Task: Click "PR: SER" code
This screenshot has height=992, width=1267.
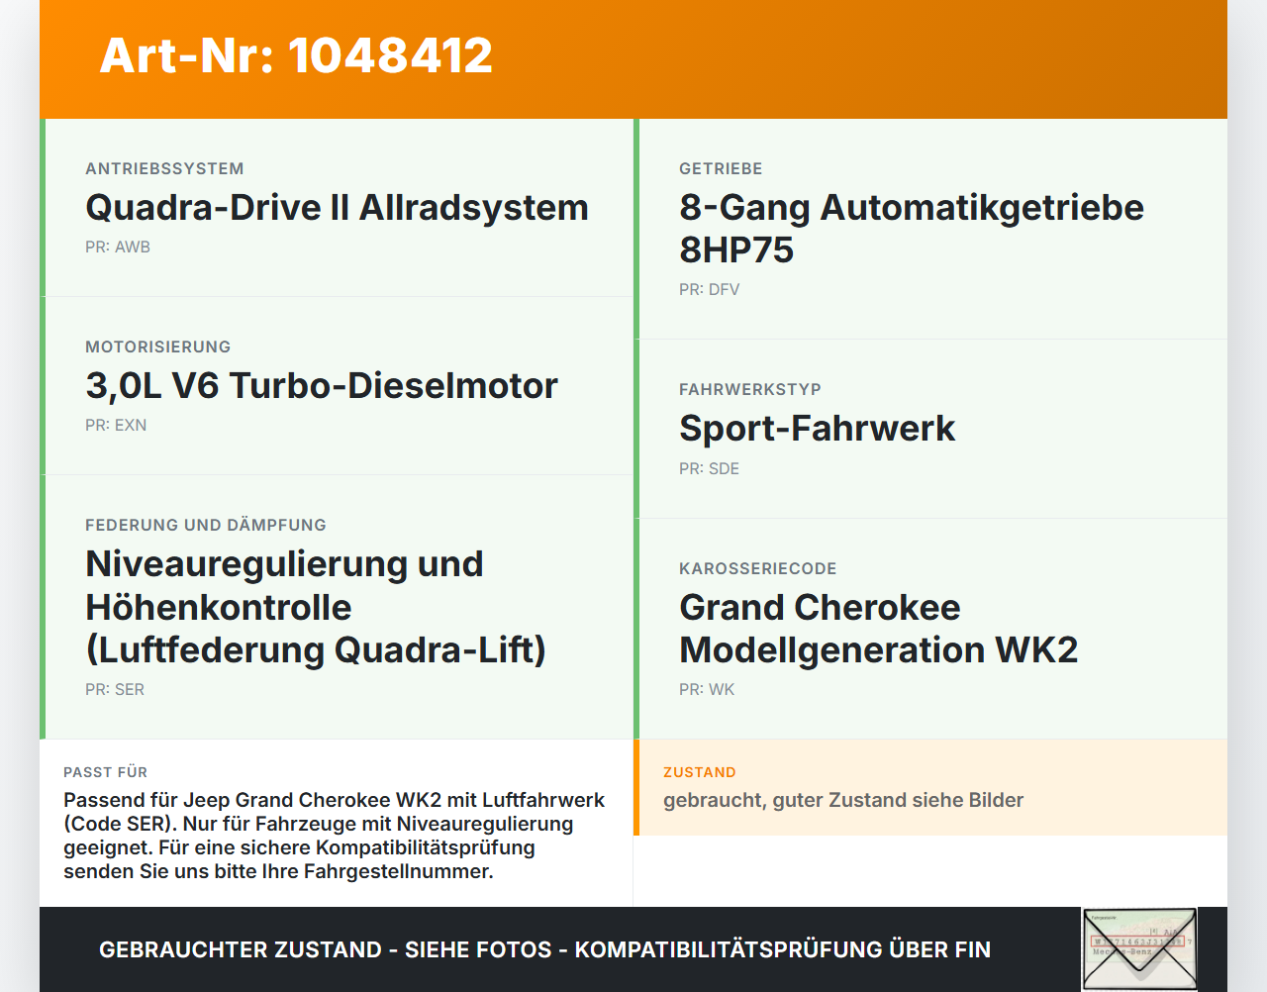Action: (x=115, y=690)
